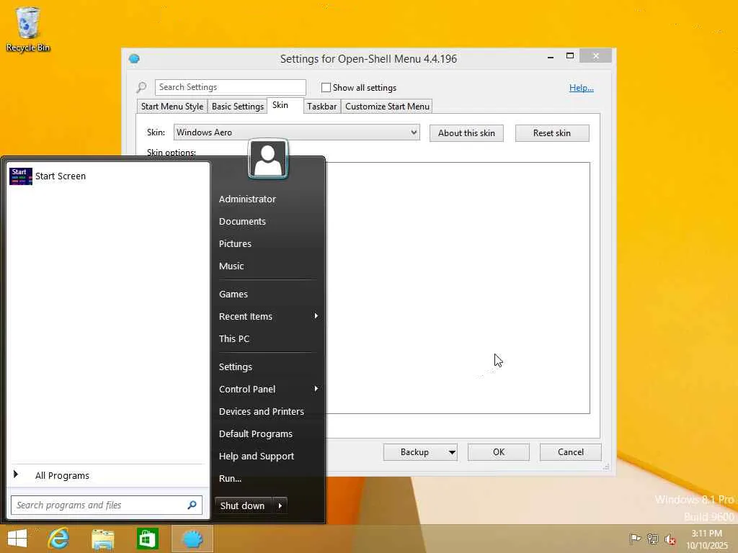
Task: Click the Search programs and files box
Action: (107, 505)
